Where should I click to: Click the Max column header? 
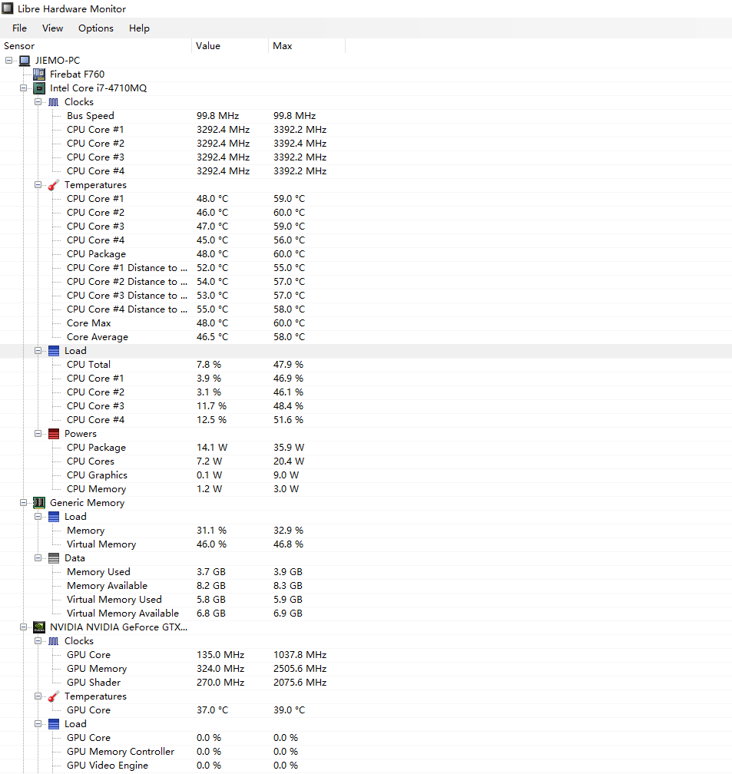click(x=307, y=46)
